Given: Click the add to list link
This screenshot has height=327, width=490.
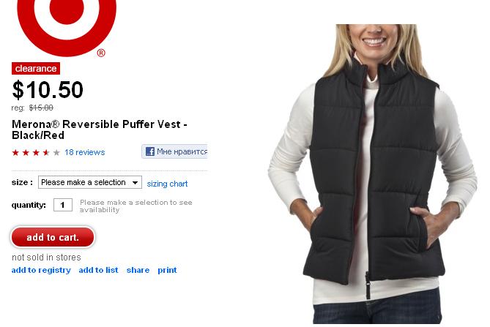Looking at the screenshot, I should [98, 270].
